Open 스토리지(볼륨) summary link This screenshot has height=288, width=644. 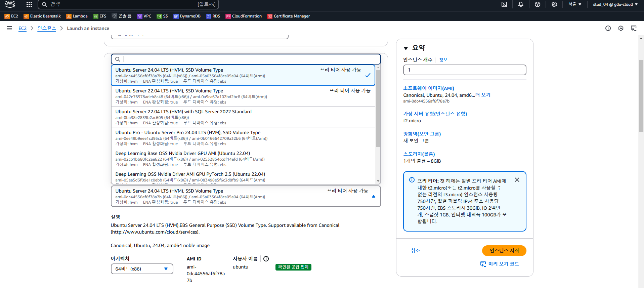tap(419, 154)
